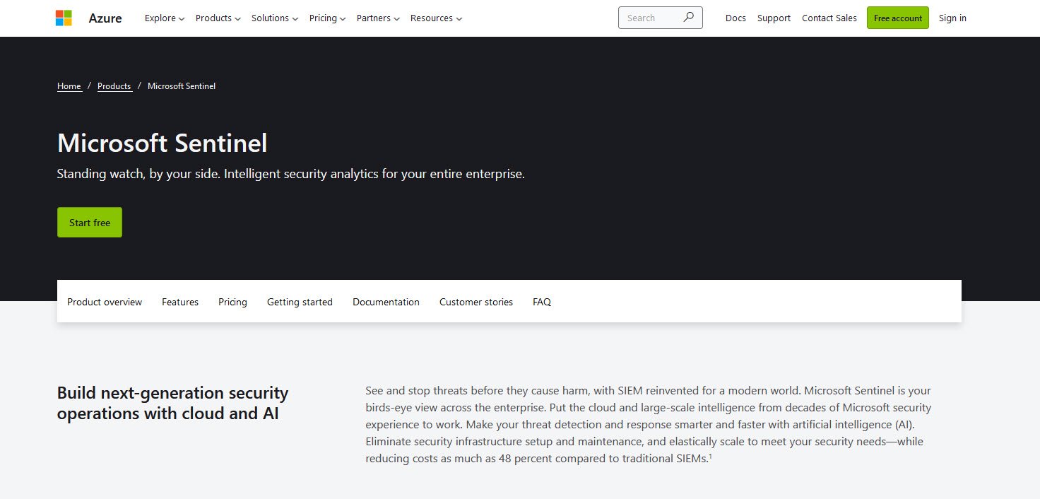
Task: Click the search magnifier icon
Action: click(x=688, y=18)
